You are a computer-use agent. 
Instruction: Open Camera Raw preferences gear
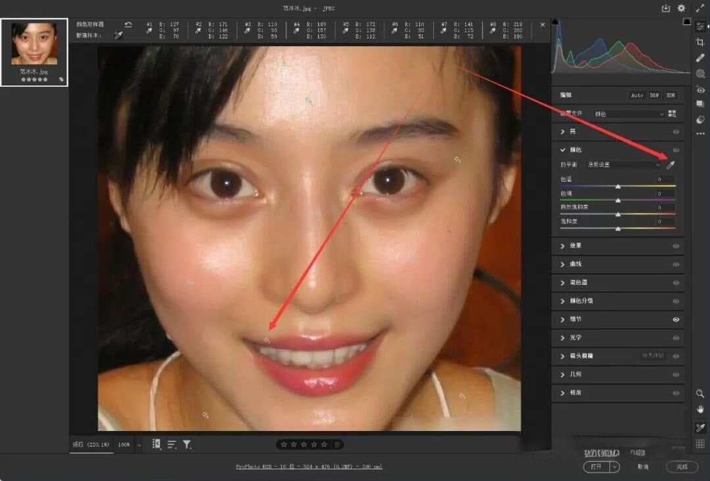[681, 8]
